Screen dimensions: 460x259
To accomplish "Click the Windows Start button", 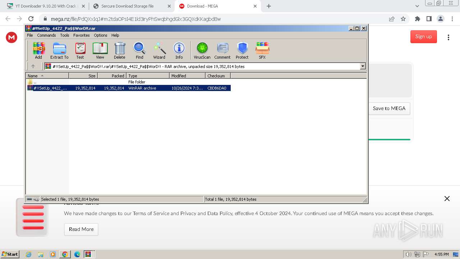I will 10,254.
